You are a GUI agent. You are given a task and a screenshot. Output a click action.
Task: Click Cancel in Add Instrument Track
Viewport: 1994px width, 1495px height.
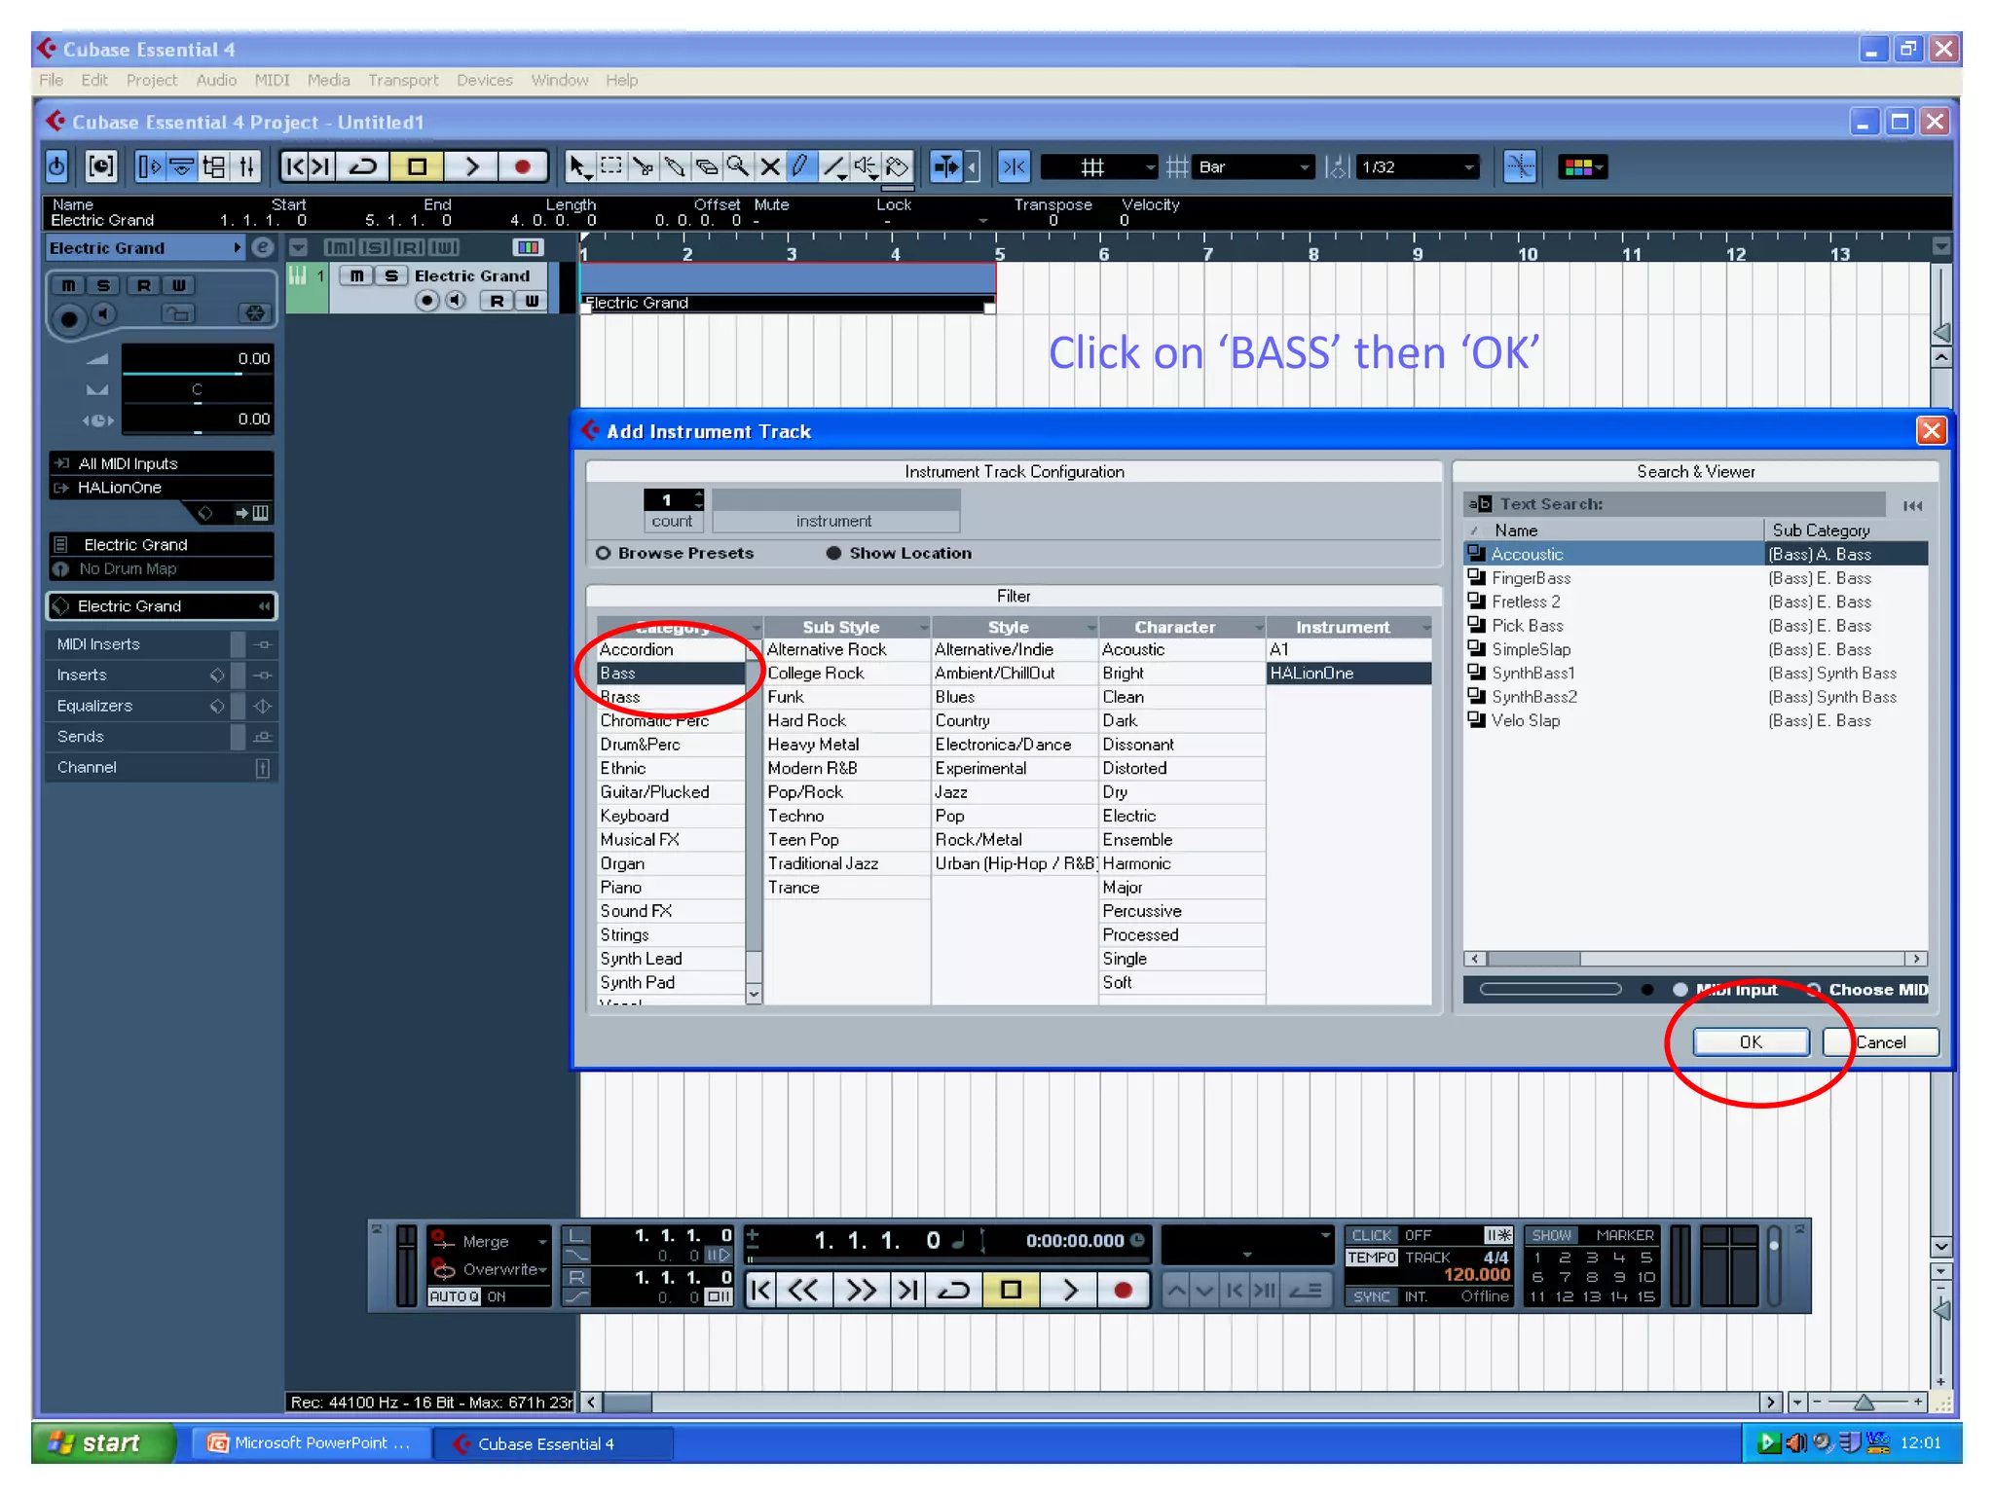[x=1881, y=1042]
